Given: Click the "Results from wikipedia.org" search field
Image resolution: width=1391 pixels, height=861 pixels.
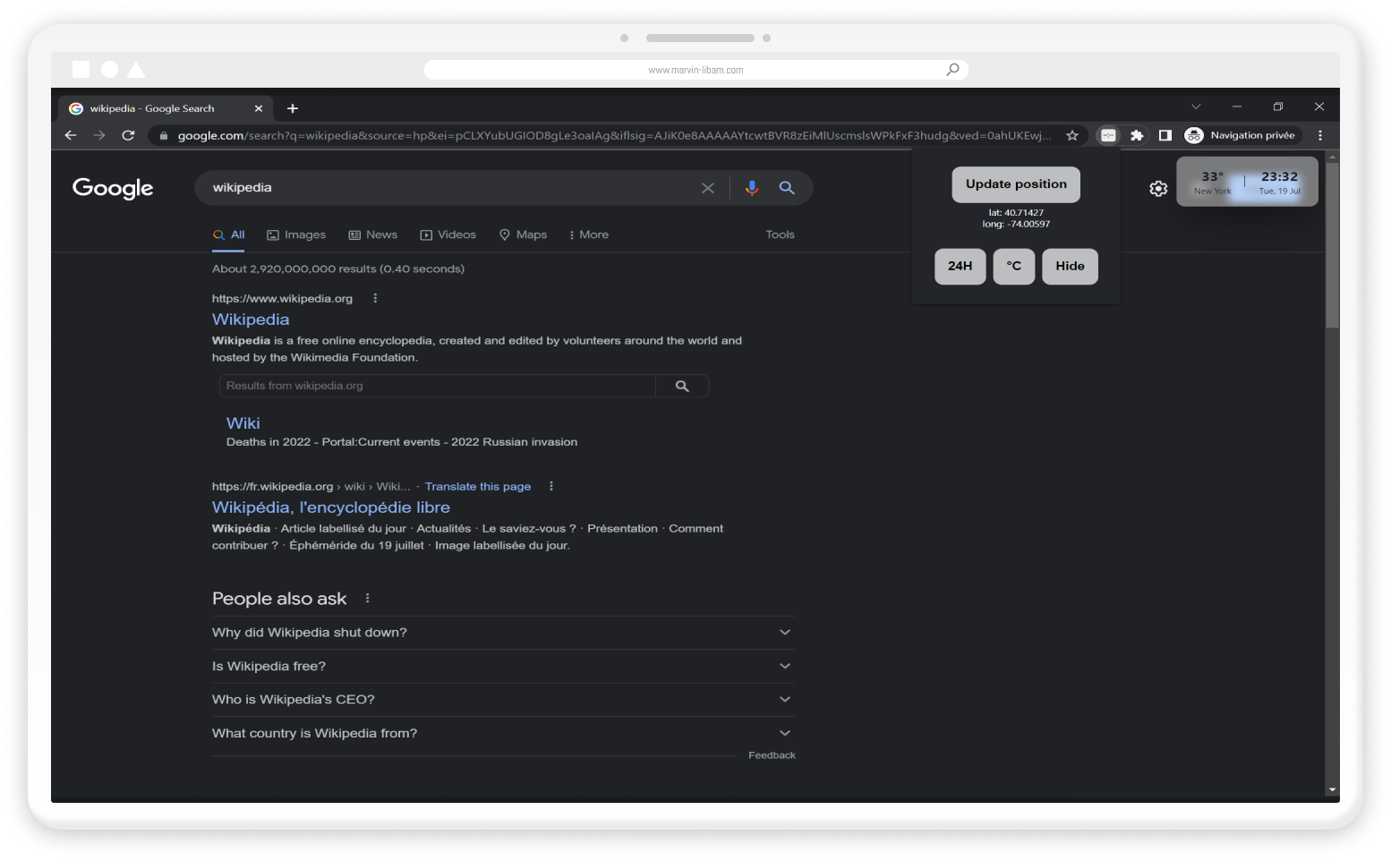Looking at the screenshot, I should click(437, 386).
